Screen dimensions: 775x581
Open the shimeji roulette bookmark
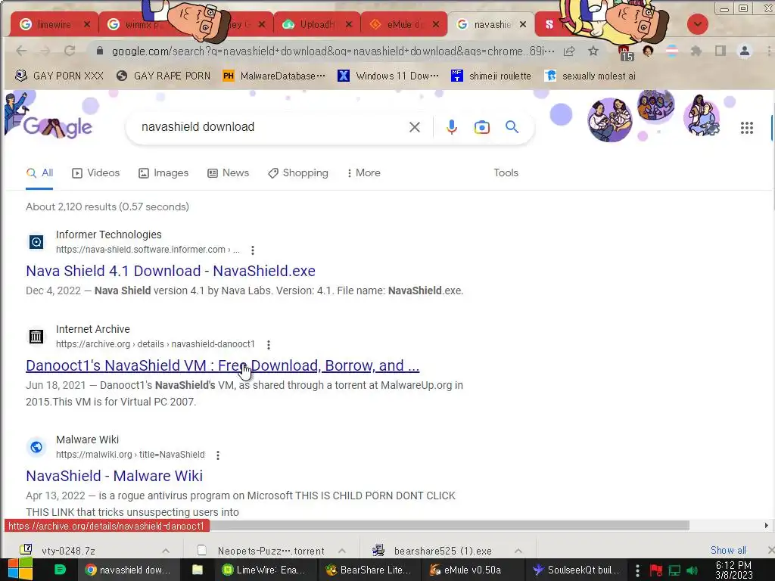pyautogui.click(x=491, y=76)
